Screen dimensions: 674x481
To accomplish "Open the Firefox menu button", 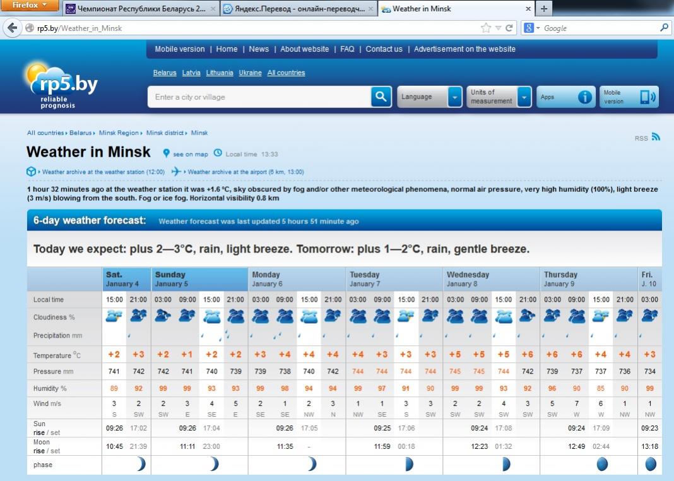I will [30, 6].
